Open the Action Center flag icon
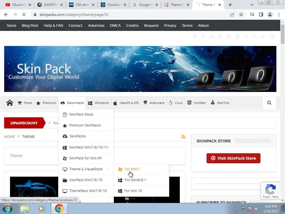 pos(250,209)
